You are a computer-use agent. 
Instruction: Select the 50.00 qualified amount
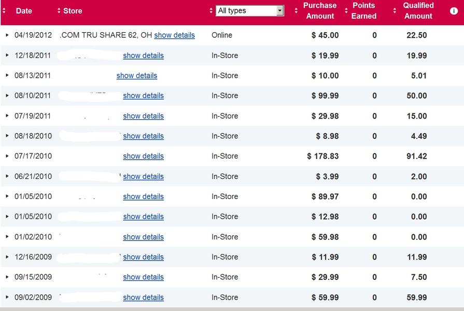417,95
